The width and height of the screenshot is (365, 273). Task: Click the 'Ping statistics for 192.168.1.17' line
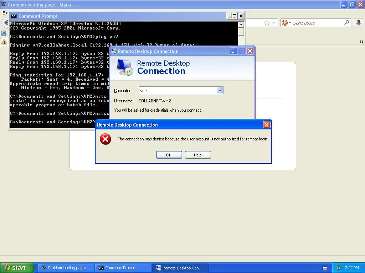pyautogui.click(x=57, y=75)
